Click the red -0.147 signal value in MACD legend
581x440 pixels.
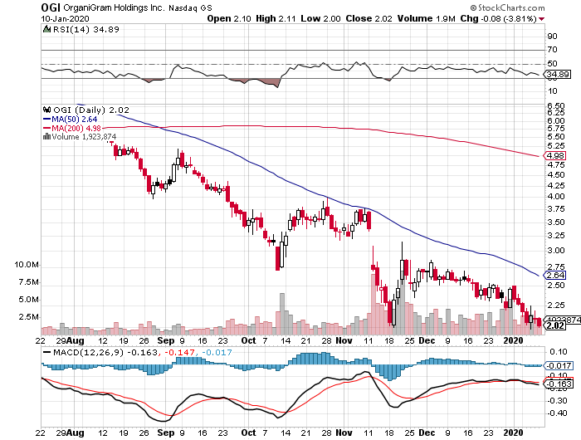point(180,352)
